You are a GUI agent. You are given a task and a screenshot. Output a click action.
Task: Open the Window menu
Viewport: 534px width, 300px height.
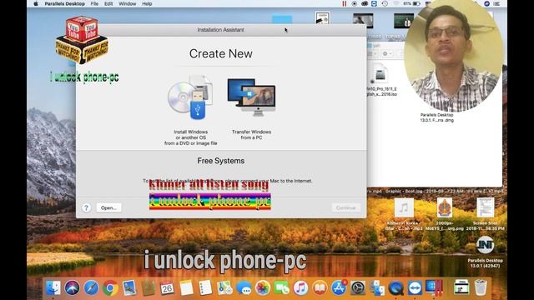coord(128,3)
